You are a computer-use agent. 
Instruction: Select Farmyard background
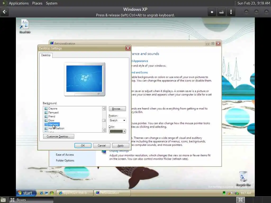point(53,112)
